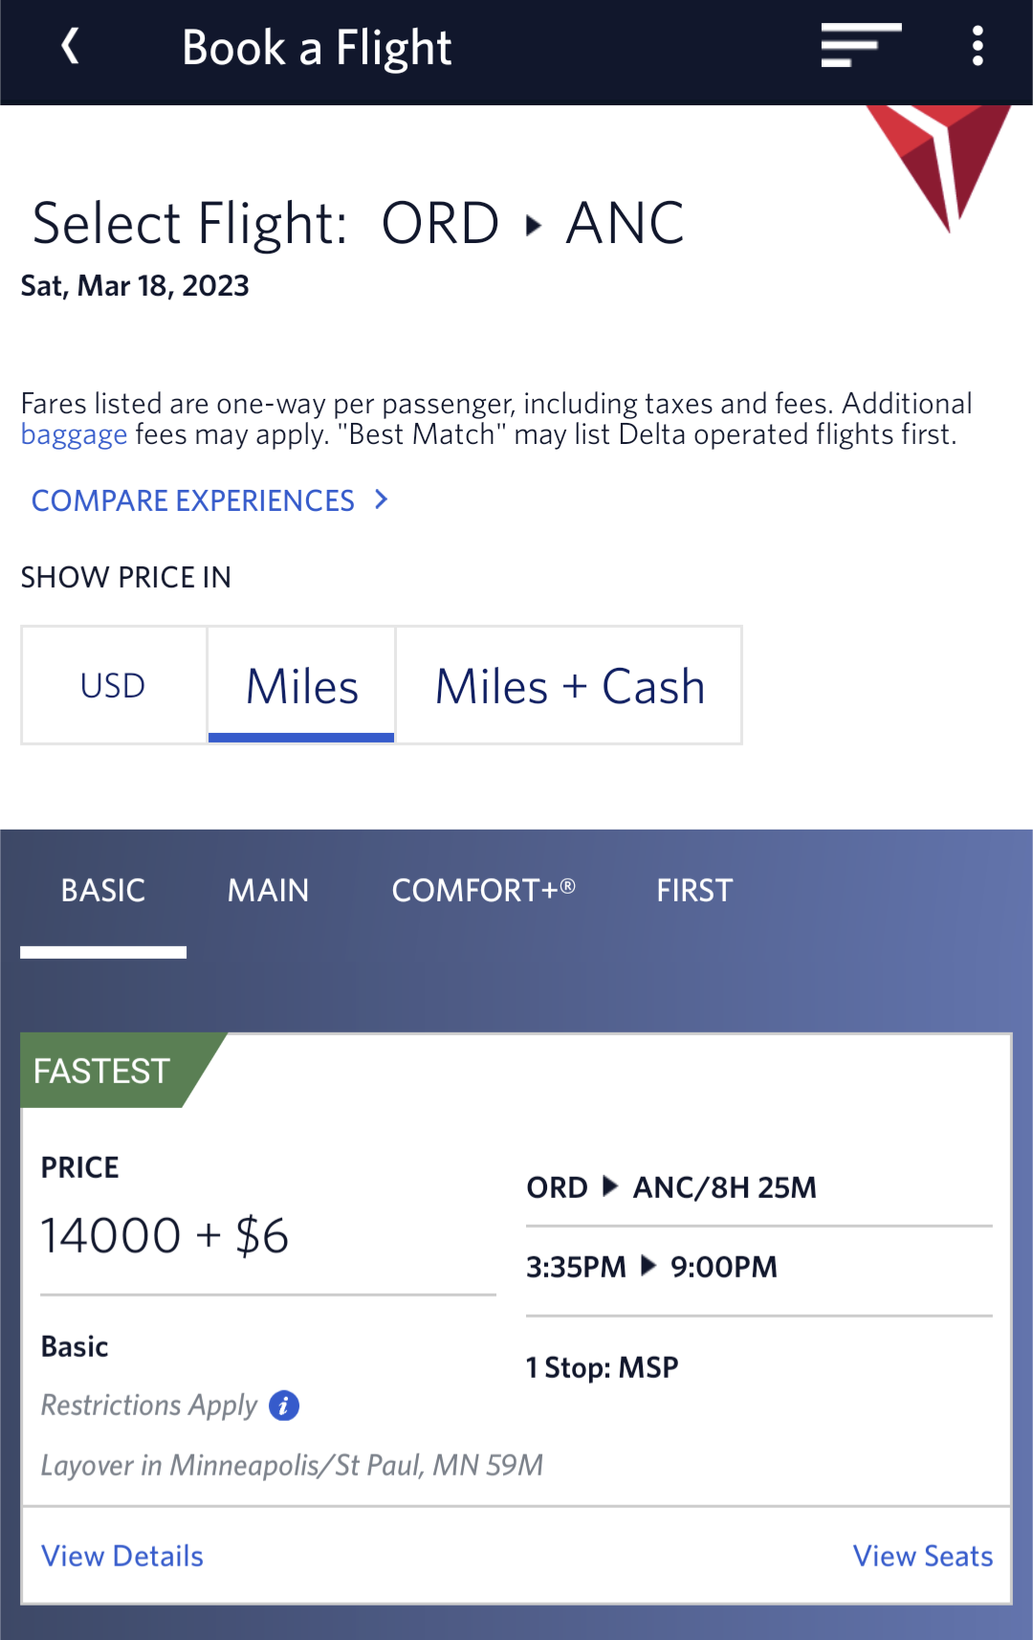Tap the 1 Stop: MSP info

(603, 1367)
